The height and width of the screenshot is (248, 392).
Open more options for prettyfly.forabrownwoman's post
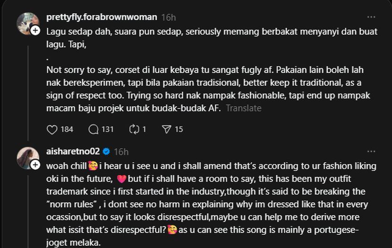point(371,17)
